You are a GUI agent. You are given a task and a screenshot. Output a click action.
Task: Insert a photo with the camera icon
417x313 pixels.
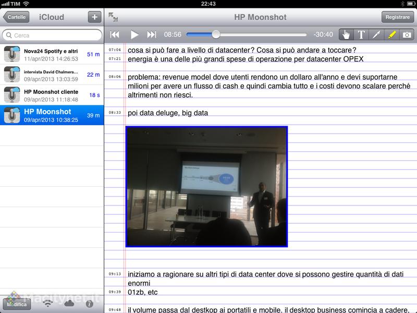tap(407, 34)
